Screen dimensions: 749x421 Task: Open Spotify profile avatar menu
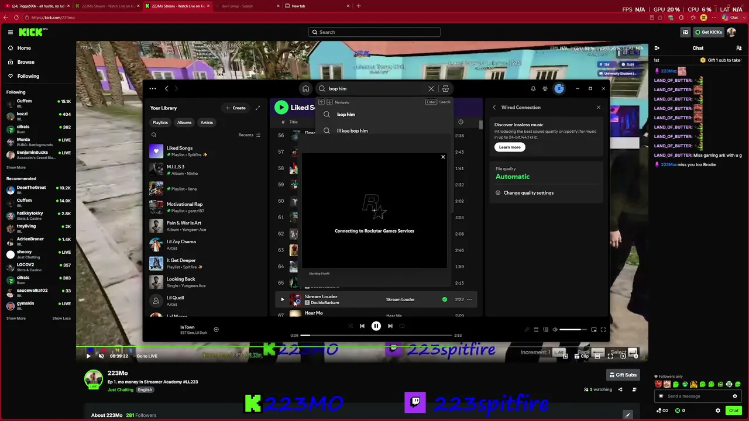(x=559, y=89)
